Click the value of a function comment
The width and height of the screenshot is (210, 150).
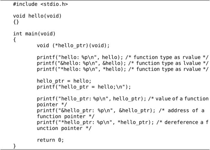point(178,99)
